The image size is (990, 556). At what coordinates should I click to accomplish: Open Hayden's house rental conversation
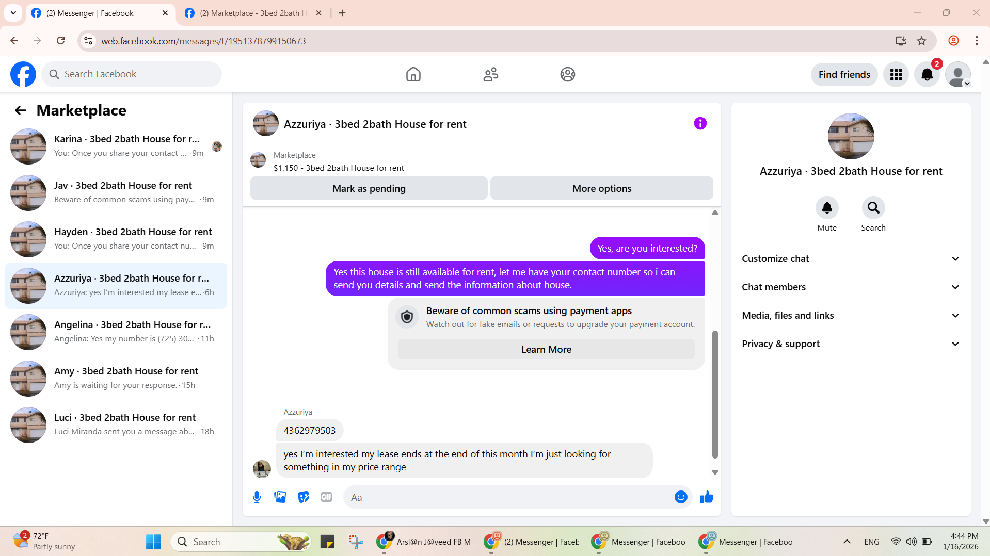click(x=116, y=239)
